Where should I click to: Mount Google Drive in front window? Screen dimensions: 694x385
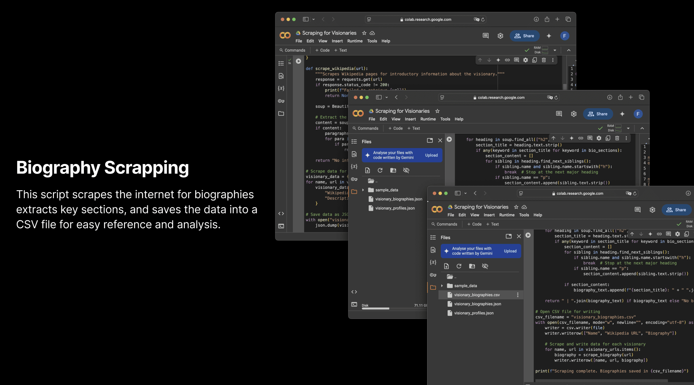pyautogui.click(x=472, y=266)
